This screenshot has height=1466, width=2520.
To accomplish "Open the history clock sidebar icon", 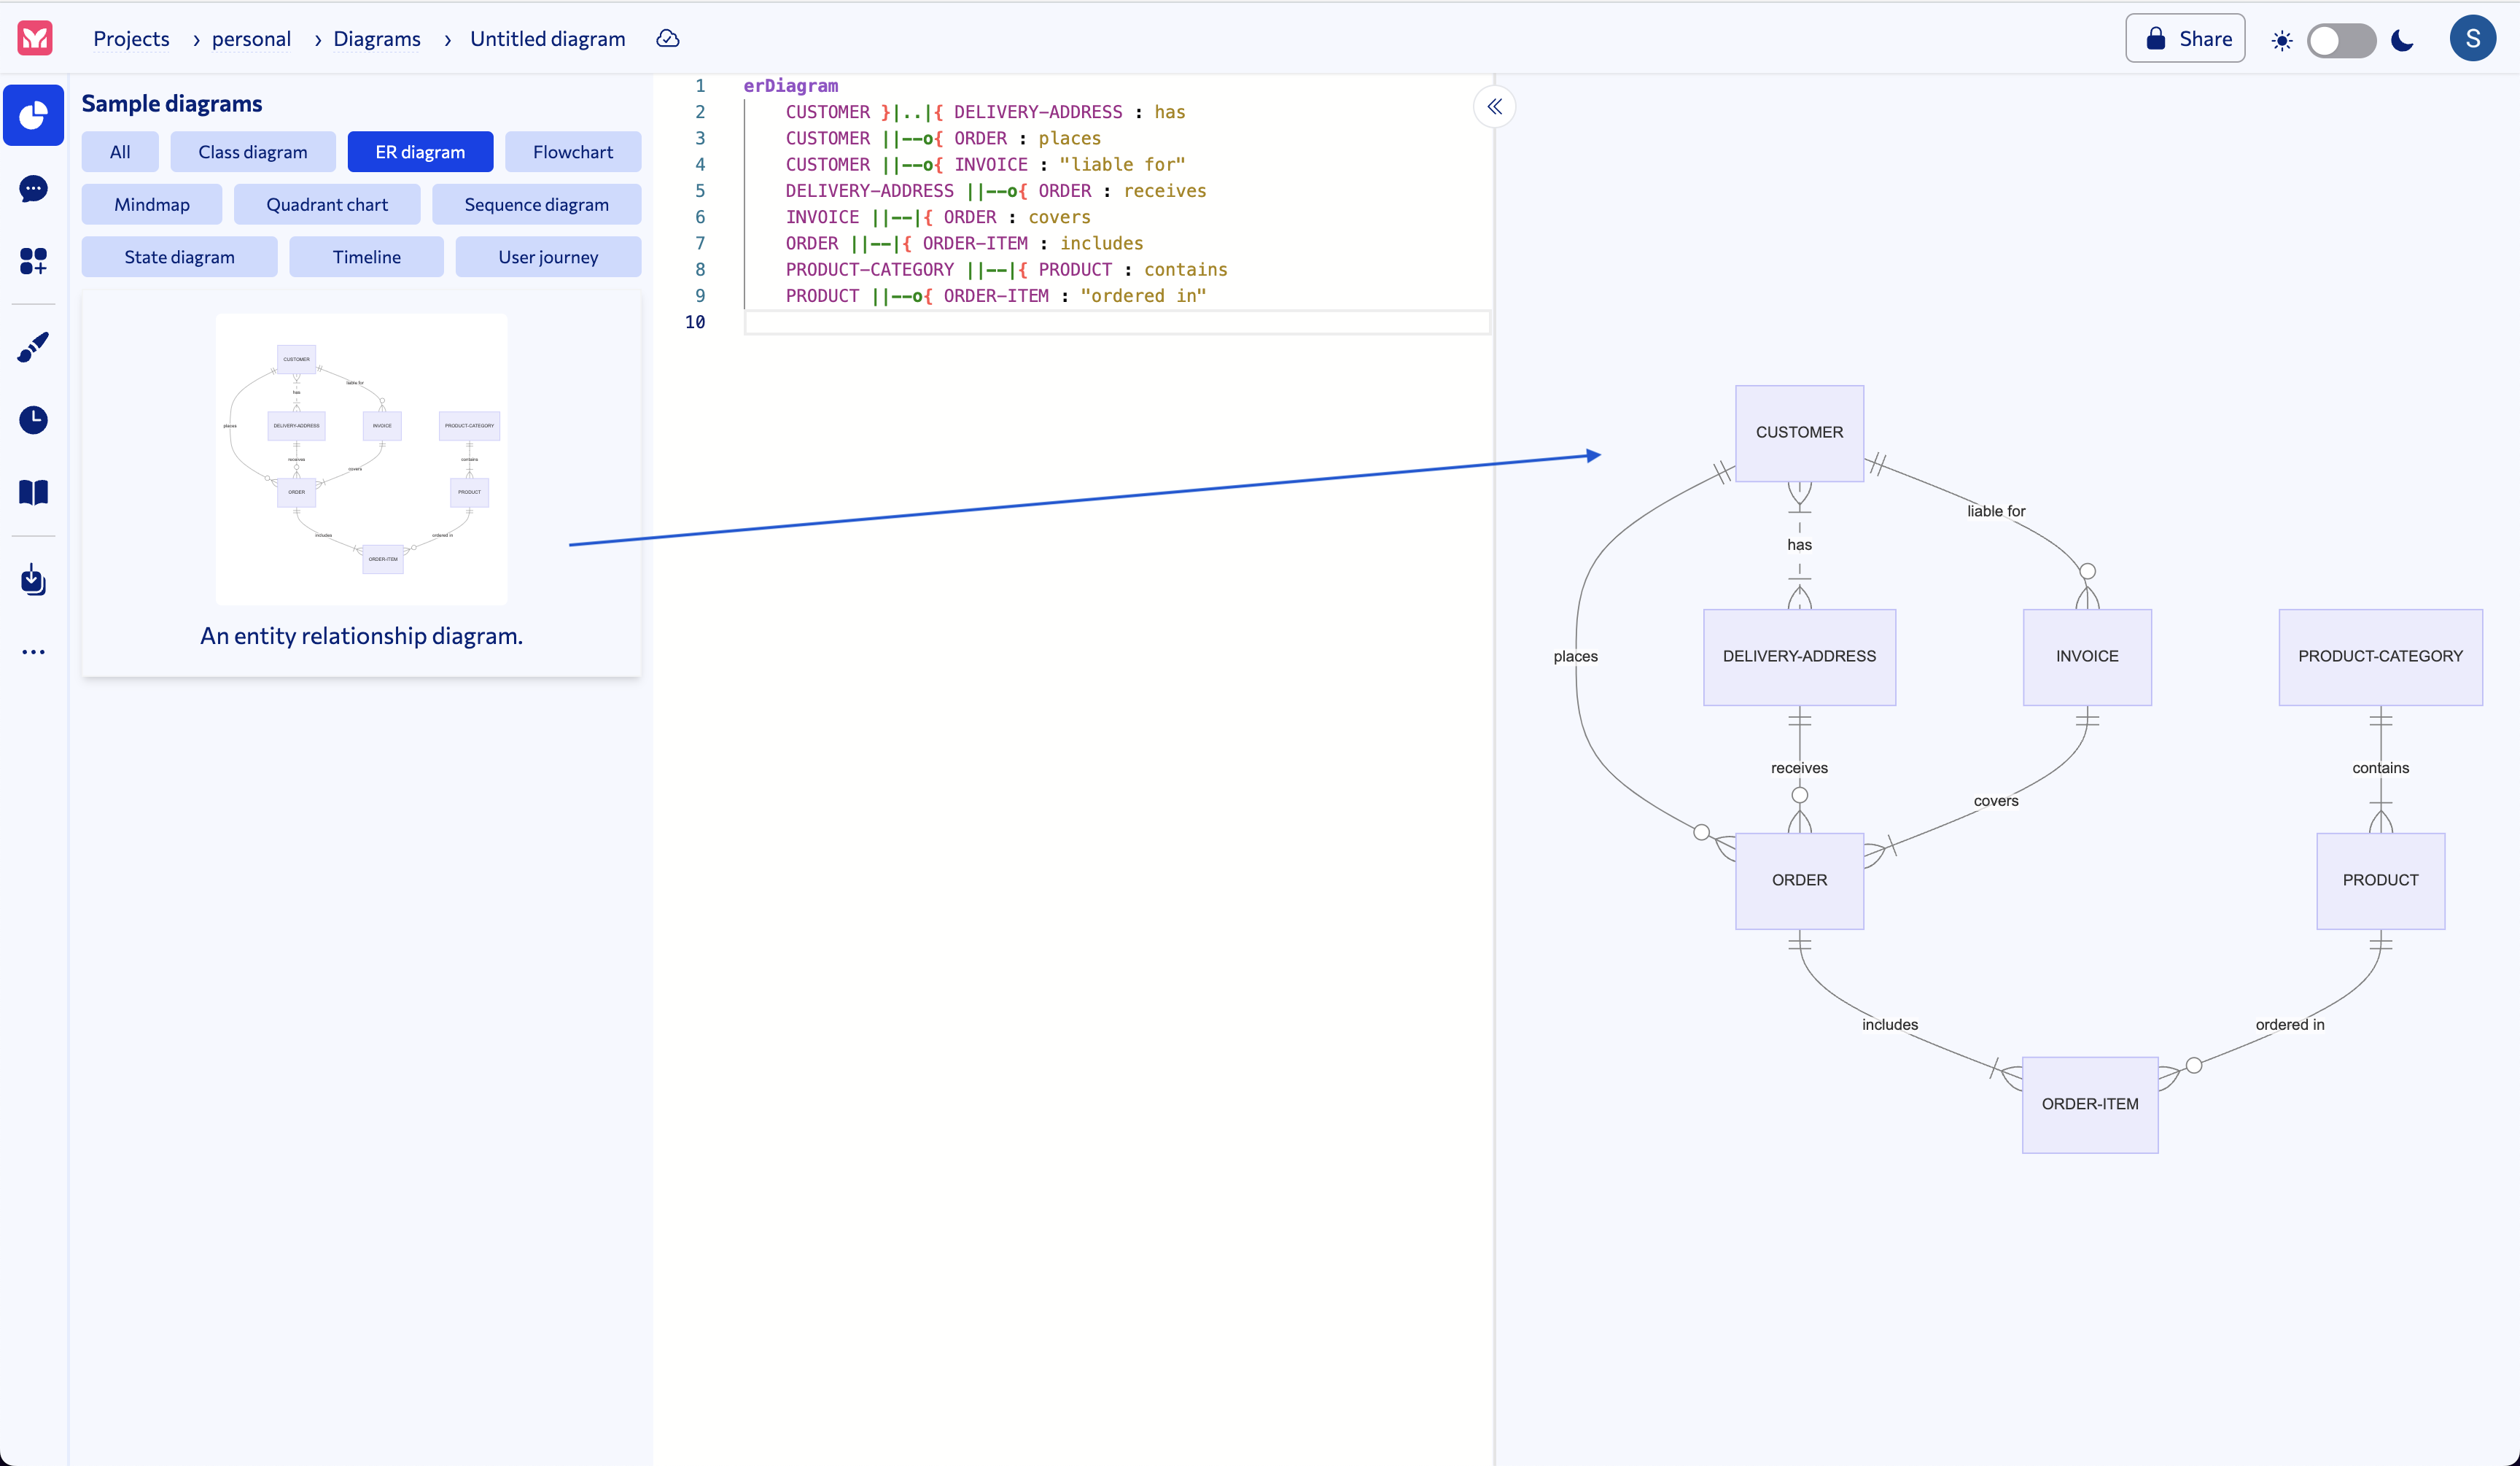I will click(33, 420).
